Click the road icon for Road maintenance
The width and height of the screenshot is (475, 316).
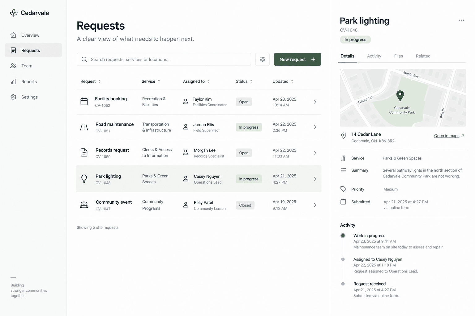[x=84, y=127]
